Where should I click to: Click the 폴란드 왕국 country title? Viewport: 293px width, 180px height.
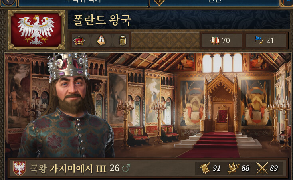pos(102,20)
